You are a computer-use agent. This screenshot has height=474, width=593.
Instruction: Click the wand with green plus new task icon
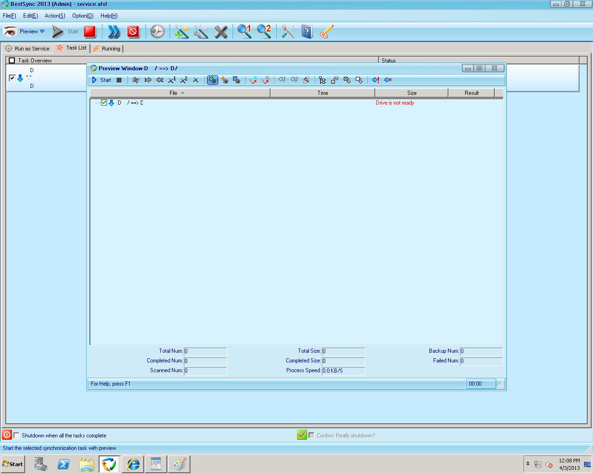point(182,31)
